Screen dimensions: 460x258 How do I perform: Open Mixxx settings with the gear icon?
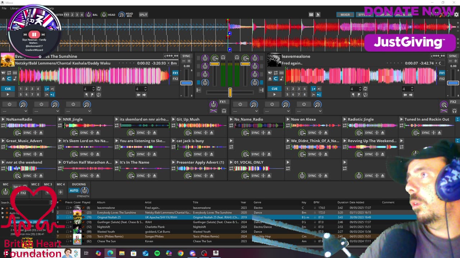(x=456, y=15)
